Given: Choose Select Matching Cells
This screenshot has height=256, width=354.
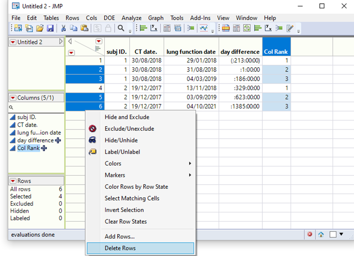Looking at the screenshot, I should click(x=140, y=198).
